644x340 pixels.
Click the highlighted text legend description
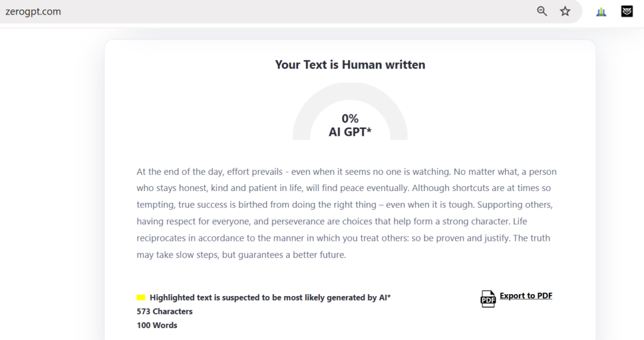pyautogui.click(x=270, y=297)
